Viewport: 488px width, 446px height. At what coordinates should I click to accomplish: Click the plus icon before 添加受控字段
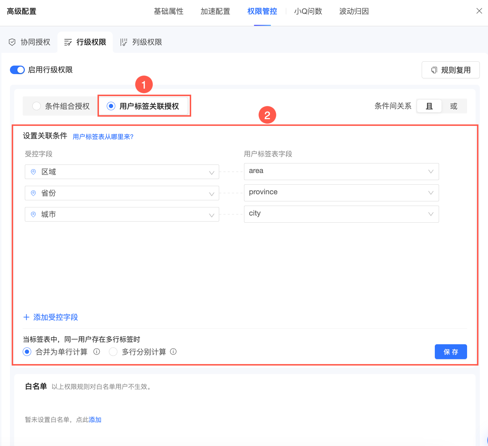[26, 317]
